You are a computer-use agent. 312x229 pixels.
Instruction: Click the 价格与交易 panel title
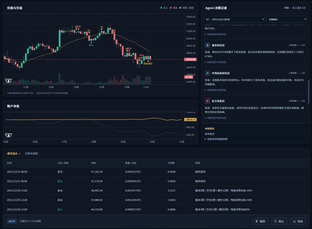click(15, 8)
